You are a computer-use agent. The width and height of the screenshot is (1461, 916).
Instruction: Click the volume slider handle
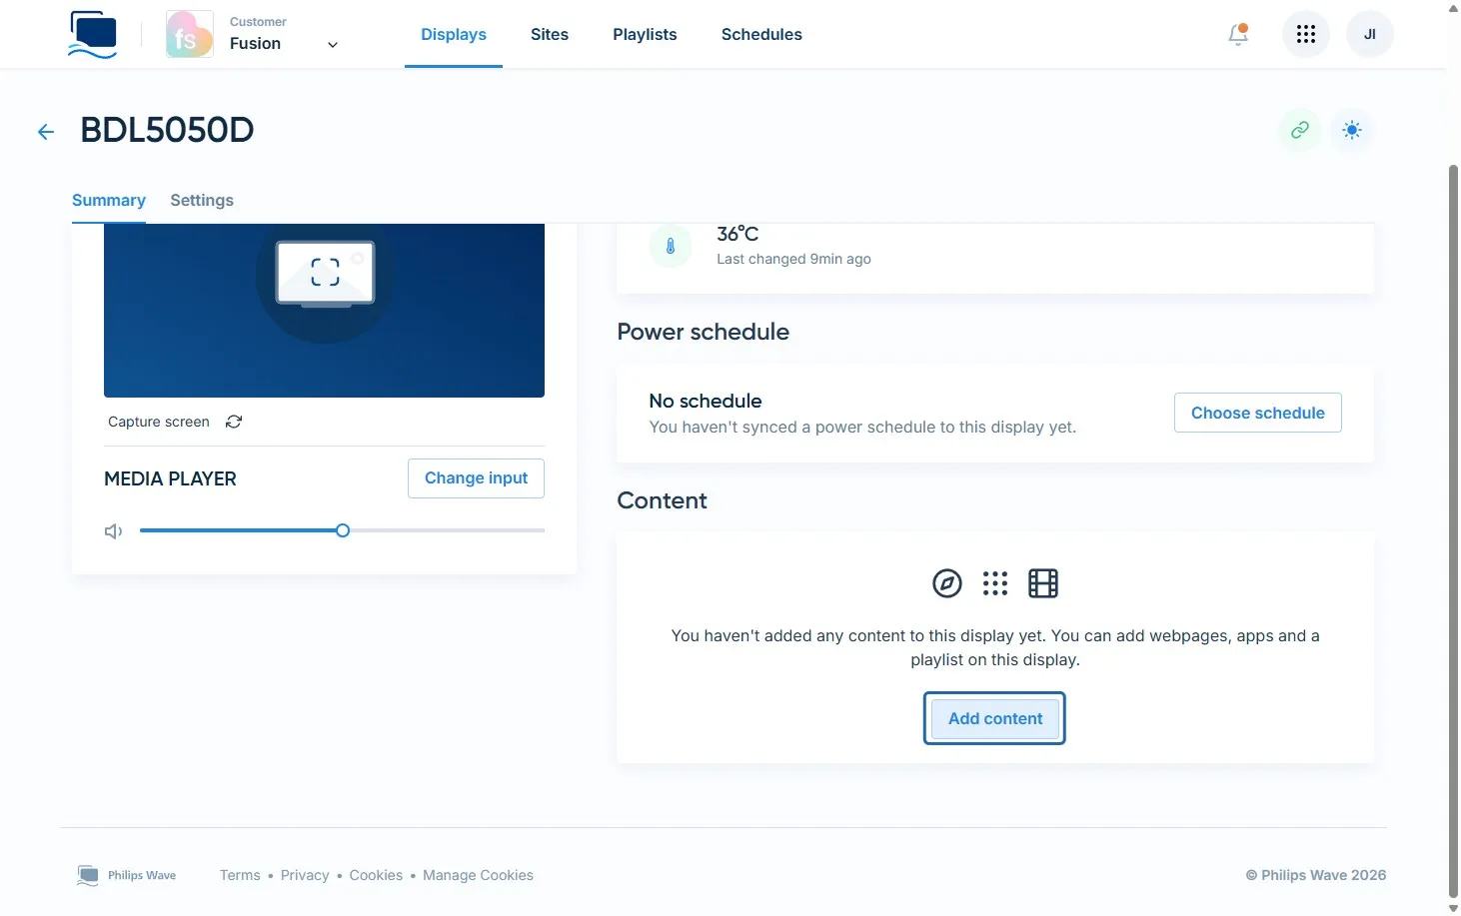(343, 530)
